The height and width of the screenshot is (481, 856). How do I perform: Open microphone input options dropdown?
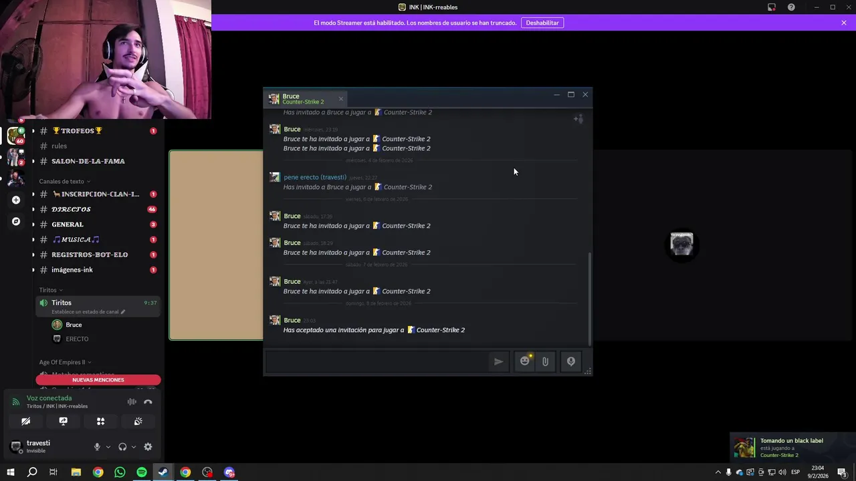tap(108, 447)
